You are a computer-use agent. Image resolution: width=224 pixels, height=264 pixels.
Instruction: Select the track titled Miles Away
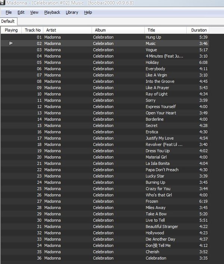tap(105, 208)
